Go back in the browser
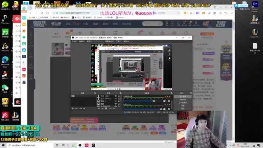The height and width of the screenshot is (148, 263). (30, 13)
